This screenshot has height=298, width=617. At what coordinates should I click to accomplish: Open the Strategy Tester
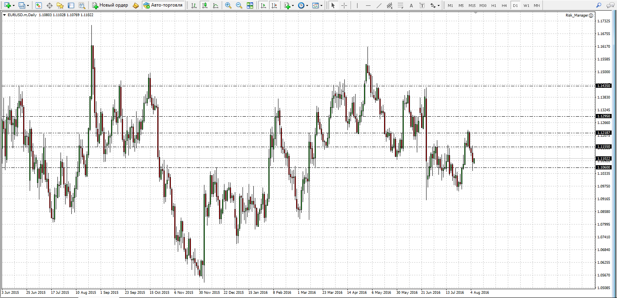tap(82, 5)
